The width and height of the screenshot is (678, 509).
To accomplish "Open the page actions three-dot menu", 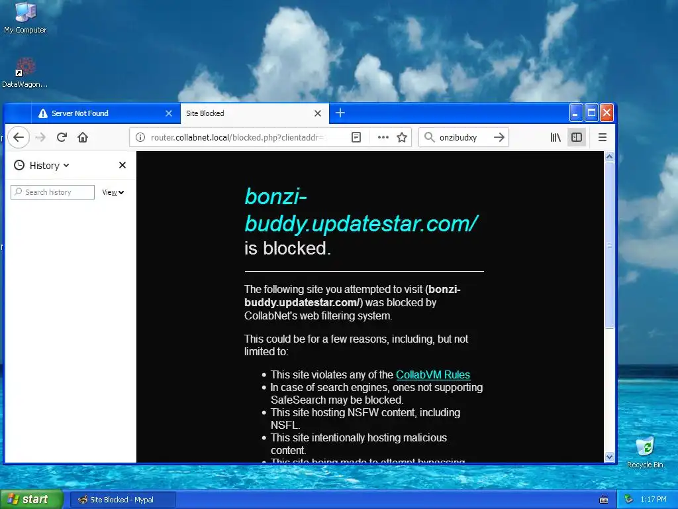I will [383, 137].
